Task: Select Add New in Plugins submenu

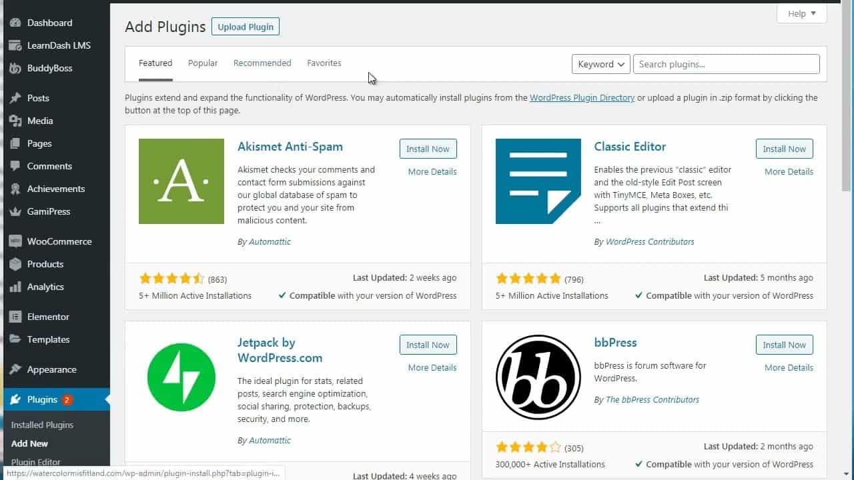Action: click(x=30, y=443)
